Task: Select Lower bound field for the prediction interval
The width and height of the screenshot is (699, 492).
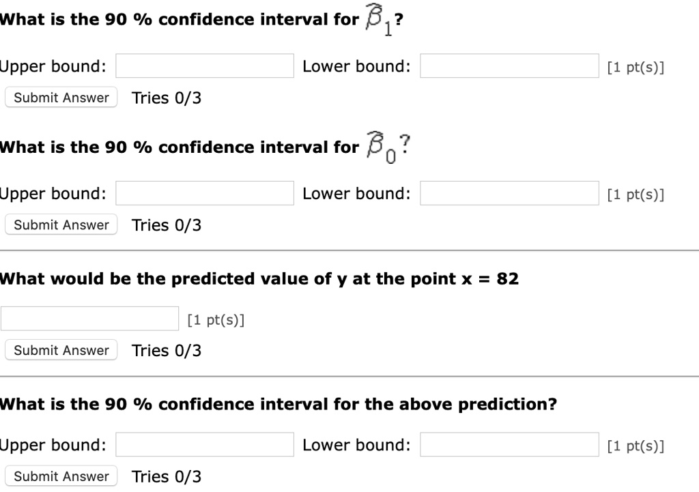Action: [509, 444]
